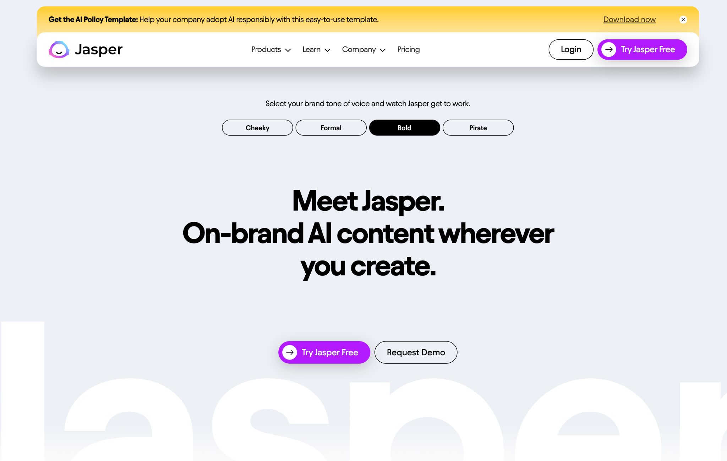This screenshot has height=461, width=727.
Task: Click the Jasper brand ring logo
Action: click(58, 49)
